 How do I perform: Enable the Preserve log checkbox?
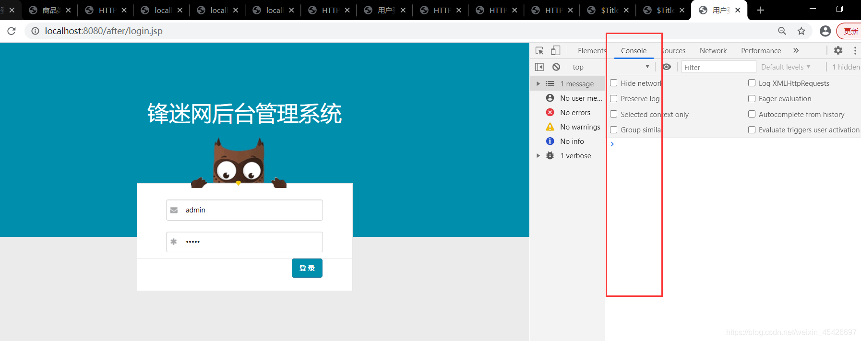pos(613,98)
